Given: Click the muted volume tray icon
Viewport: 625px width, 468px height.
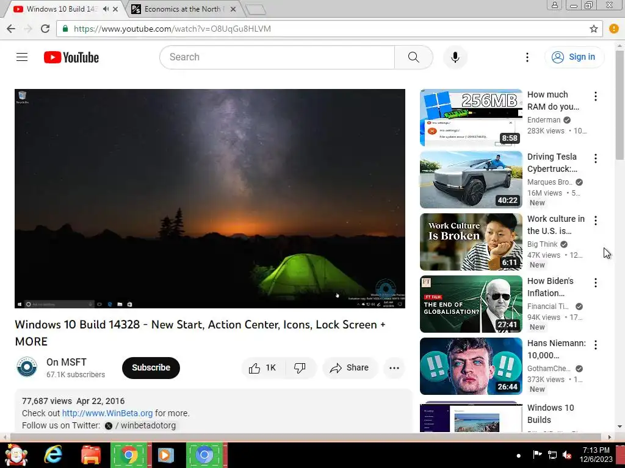Looking at the screenshot, I should tap(567, 455).
